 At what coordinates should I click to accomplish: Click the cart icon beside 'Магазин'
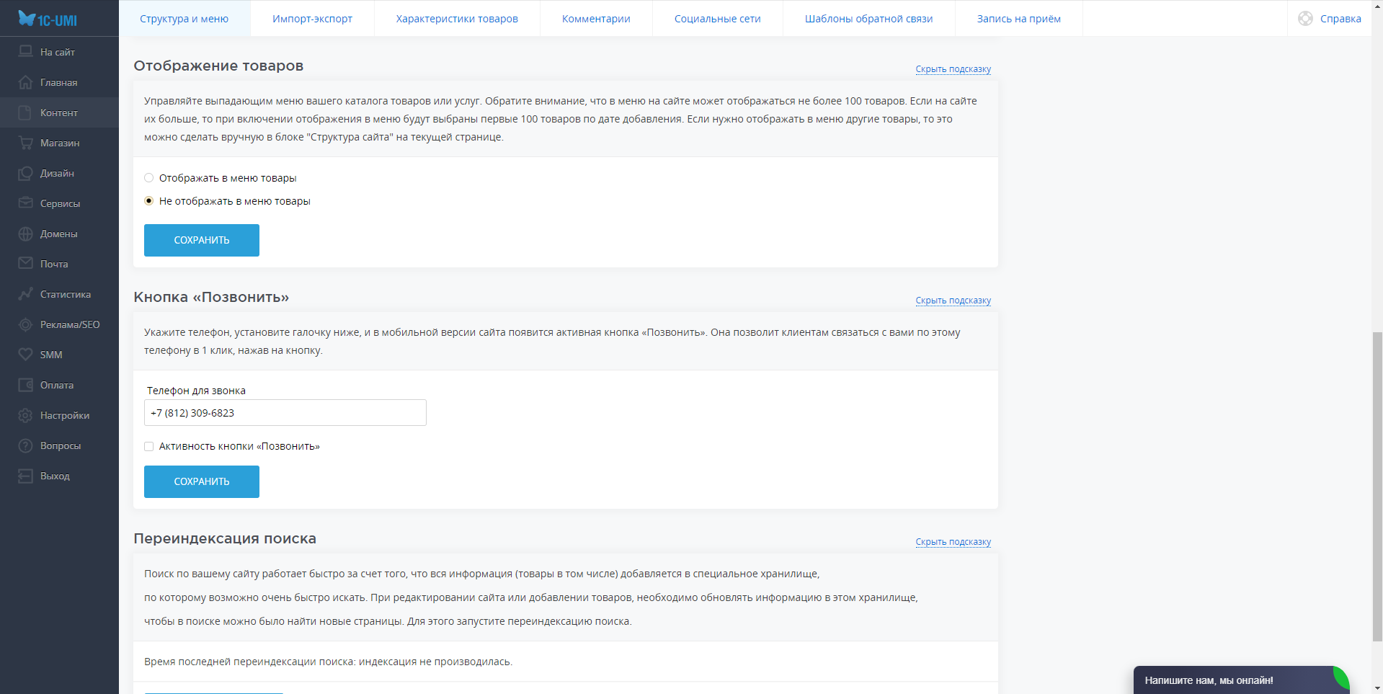tap(25, 143)
